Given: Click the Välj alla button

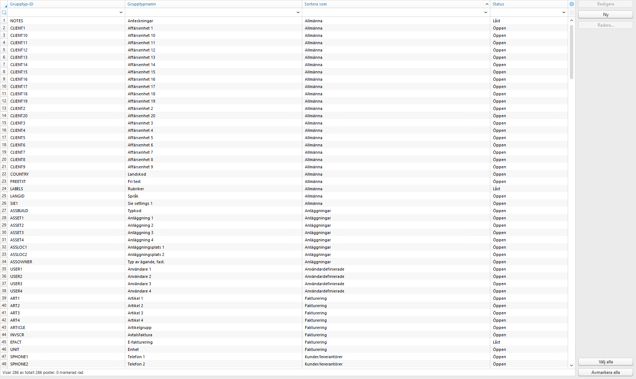Looking at the screenshot, I should click(605, 362).
